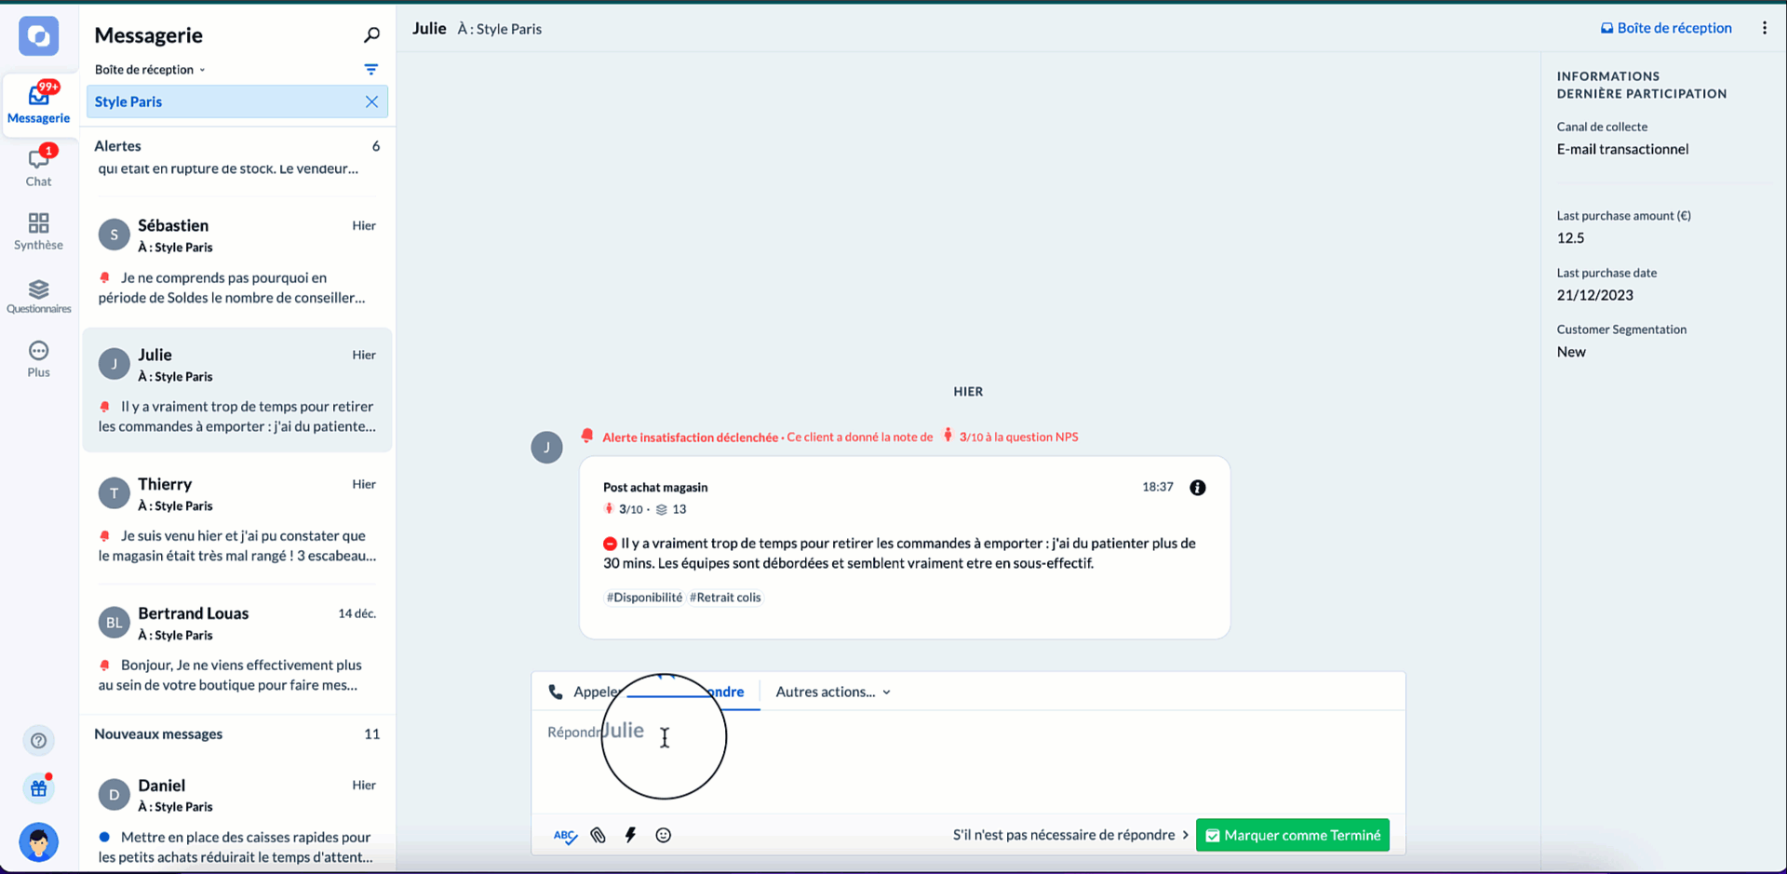This screenshot has height=874, width=1787.
Task: Show details via the info icon on Julie's message
Action: [1198, 487]
